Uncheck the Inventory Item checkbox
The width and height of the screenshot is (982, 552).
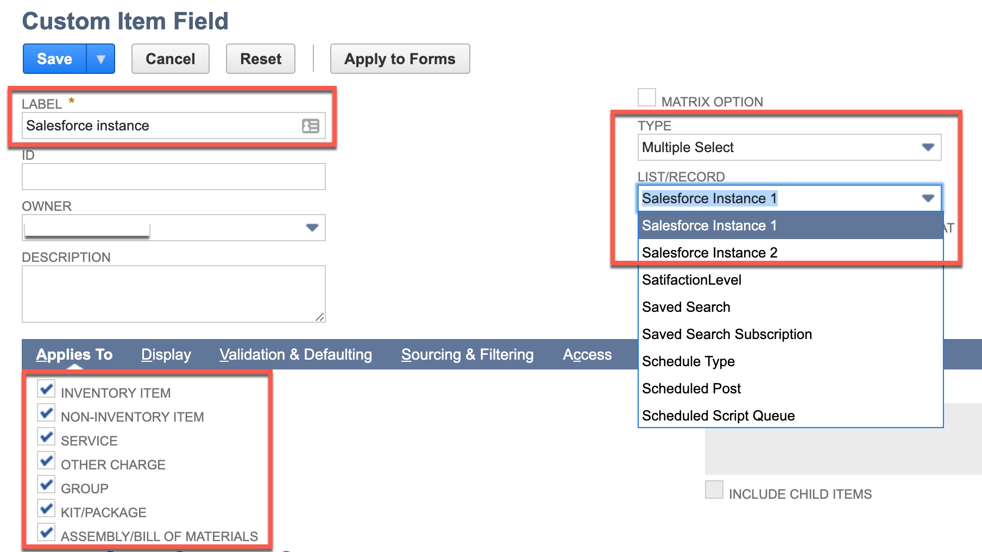46,389
